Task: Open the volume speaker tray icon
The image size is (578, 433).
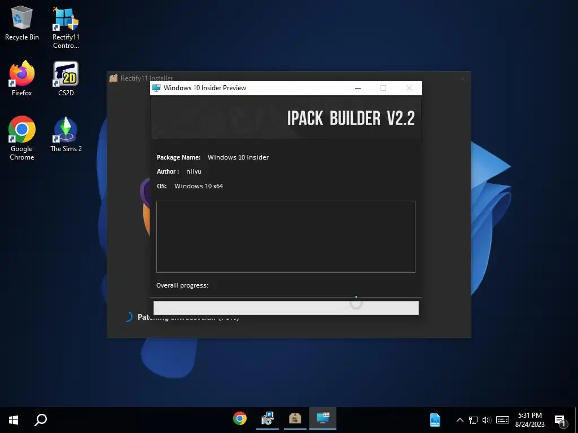Action: [x=487, y=420]
